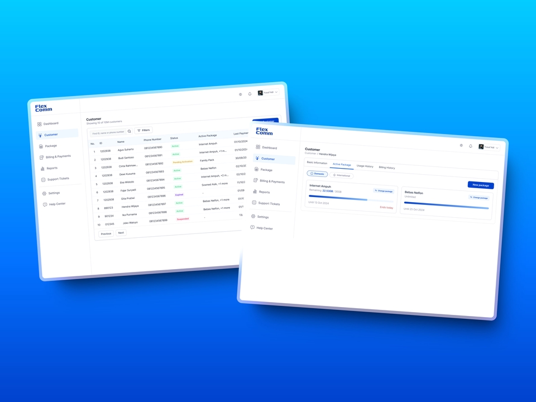This screenshot has width=536, height=402.
Task: Open Settings in the customer list window sidebar
Action: 51,193
